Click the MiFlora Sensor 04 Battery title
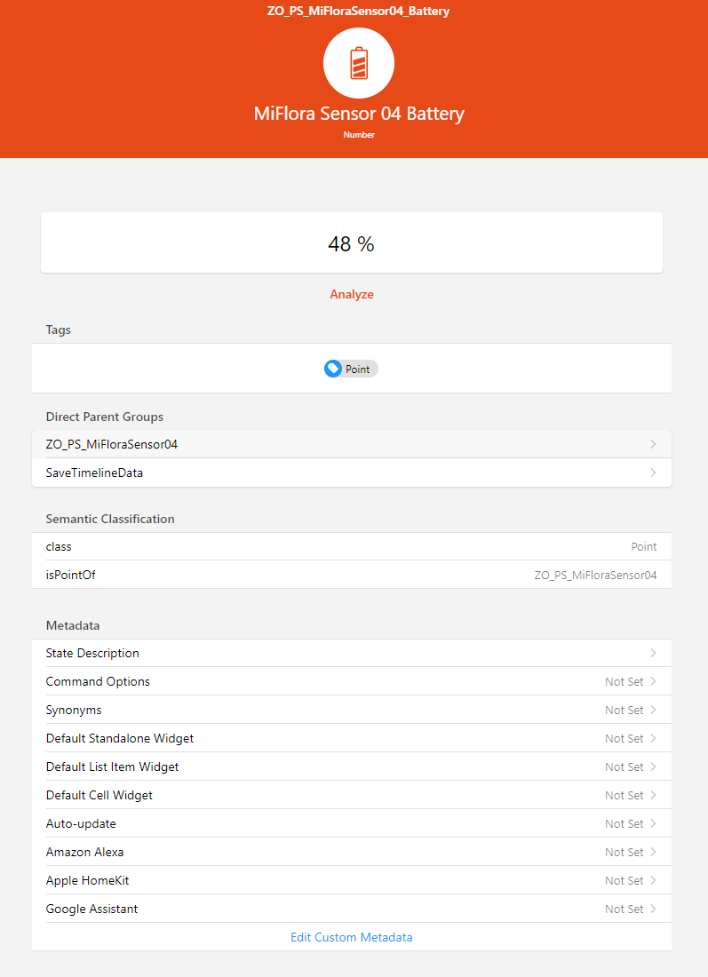 tap(358, 114)
